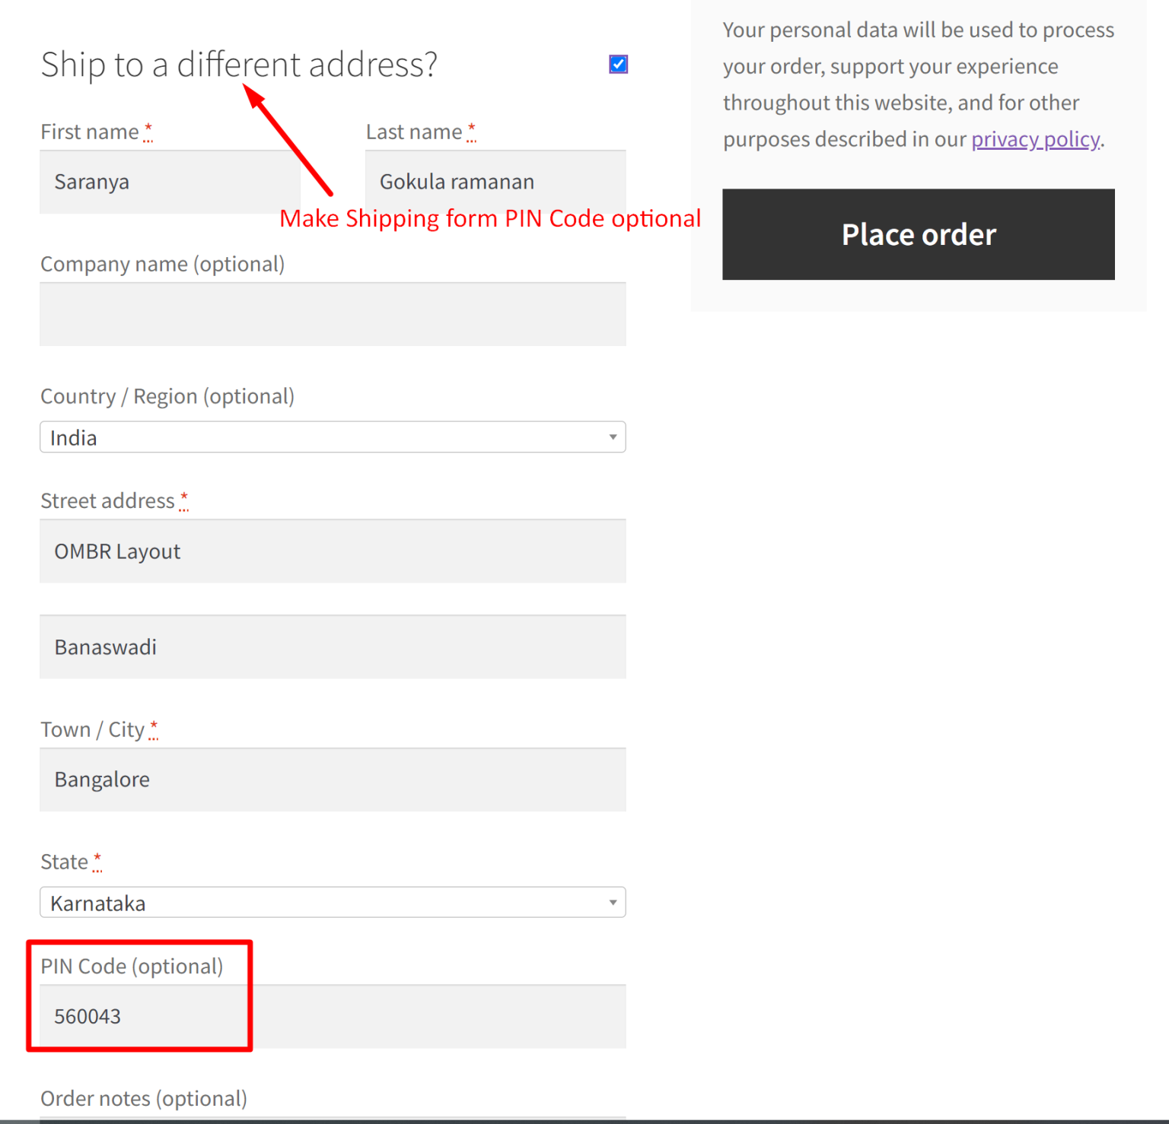Image resolution: width=1169 pixels, height=1124 pixels.
Task: Open the State dropdown showing Karnataka
Action: click(x=333, y=903)
